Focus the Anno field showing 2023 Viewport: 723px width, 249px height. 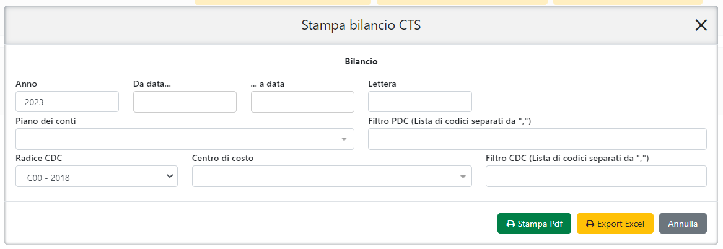67,102
